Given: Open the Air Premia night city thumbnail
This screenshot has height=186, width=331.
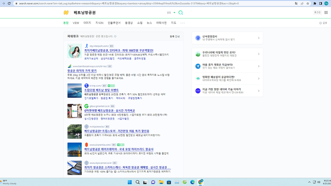Looking at the screenshot, I should pos(74,150).
